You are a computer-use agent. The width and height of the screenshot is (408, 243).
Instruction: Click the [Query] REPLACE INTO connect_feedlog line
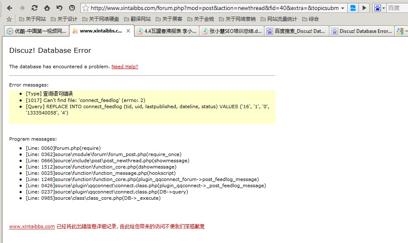147,109
